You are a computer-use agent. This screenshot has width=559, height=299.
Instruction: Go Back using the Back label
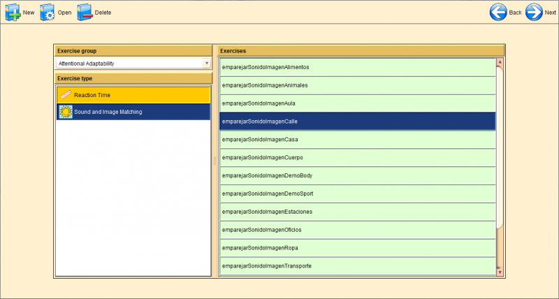point(515,13)
